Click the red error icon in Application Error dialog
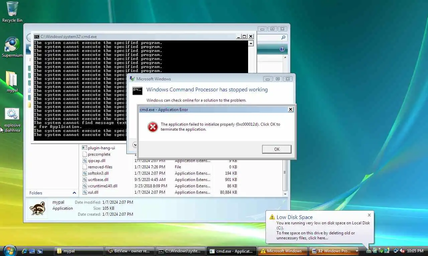 (153, 127)
